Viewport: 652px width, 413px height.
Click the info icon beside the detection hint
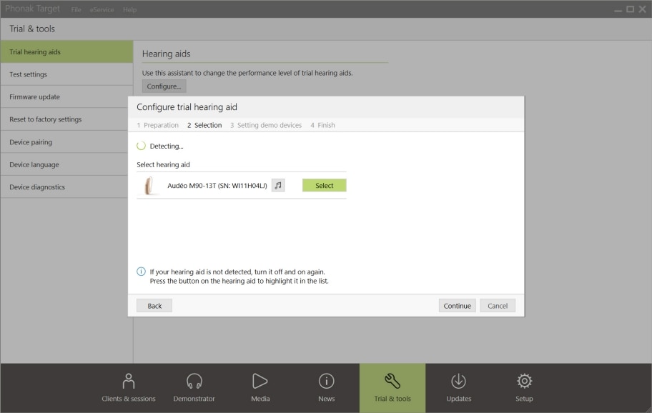tap(142, 271)
